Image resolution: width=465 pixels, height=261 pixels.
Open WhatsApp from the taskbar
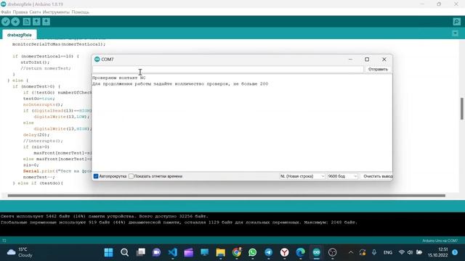[253, 252]
